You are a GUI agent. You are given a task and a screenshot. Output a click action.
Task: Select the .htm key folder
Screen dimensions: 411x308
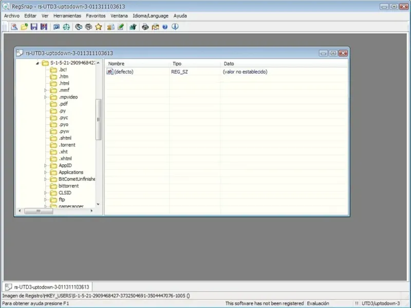59,76
